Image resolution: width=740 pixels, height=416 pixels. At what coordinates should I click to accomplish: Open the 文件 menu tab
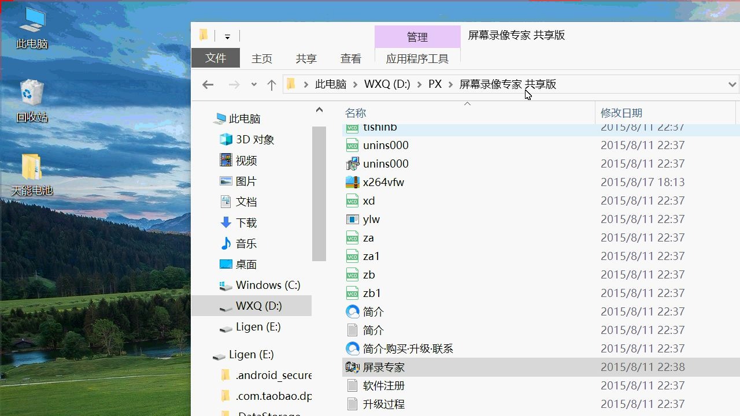click(x=216, y=58)
